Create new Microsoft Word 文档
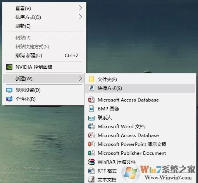This screenshot has height=183, width=198. click(x=140, y=126)
